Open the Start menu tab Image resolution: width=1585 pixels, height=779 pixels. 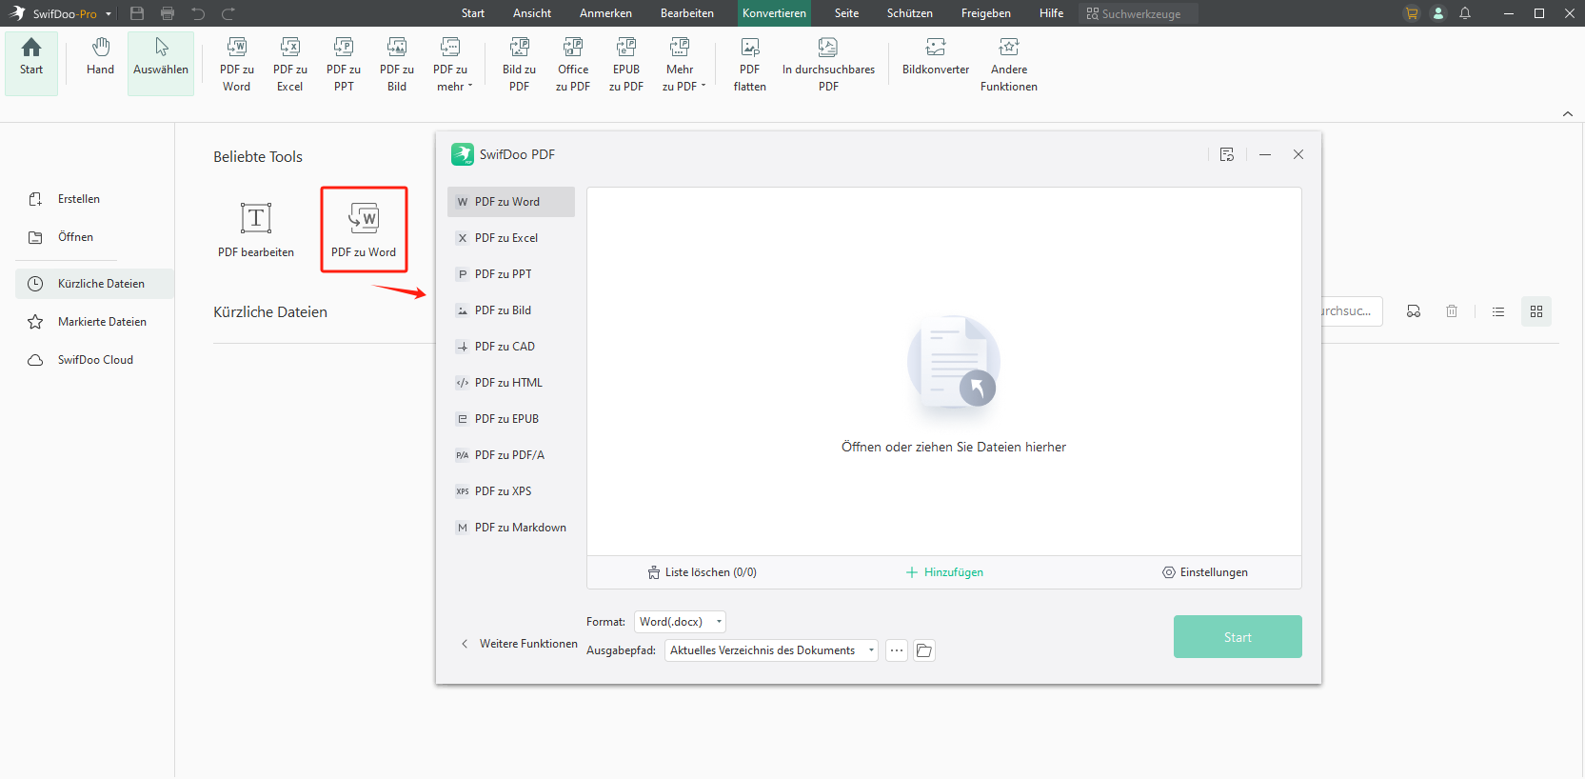(473, 13)
